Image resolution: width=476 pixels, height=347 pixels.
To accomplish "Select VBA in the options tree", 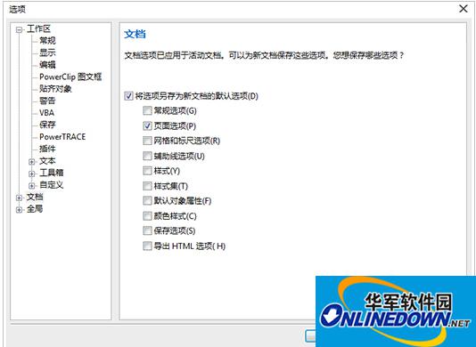I will (46, 113).
